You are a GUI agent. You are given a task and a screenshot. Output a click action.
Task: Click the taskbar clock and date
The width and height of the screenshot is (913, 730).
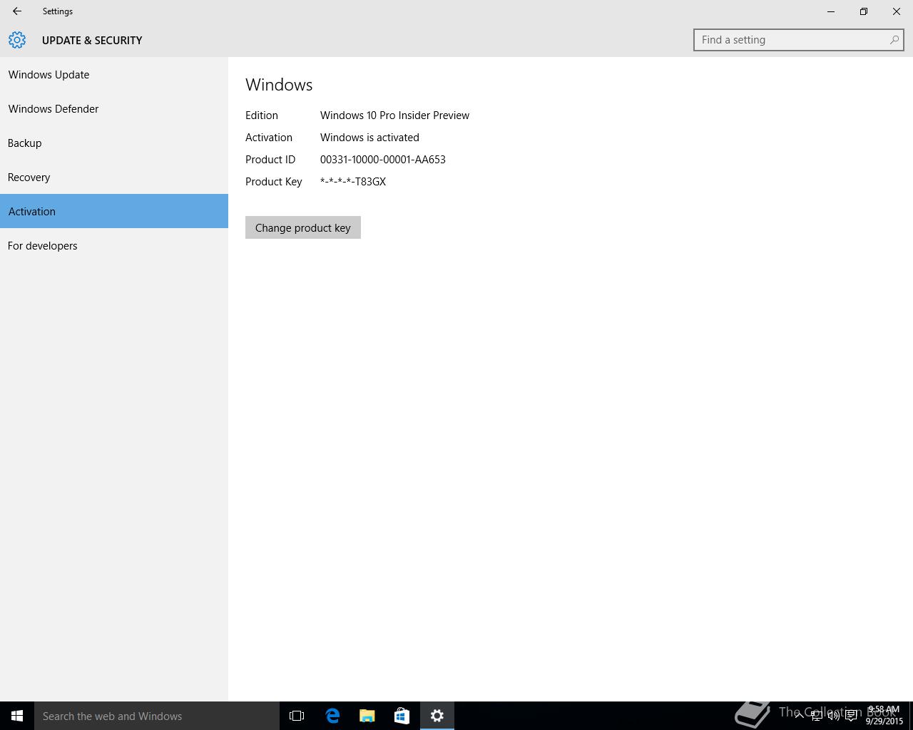(x=884, y=716)
